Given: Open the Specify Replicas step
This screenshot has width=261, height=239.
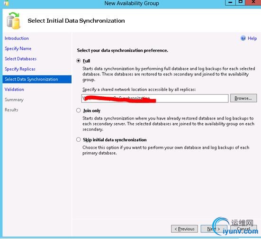Looking at the screenshot, I should tap(20, 69).
